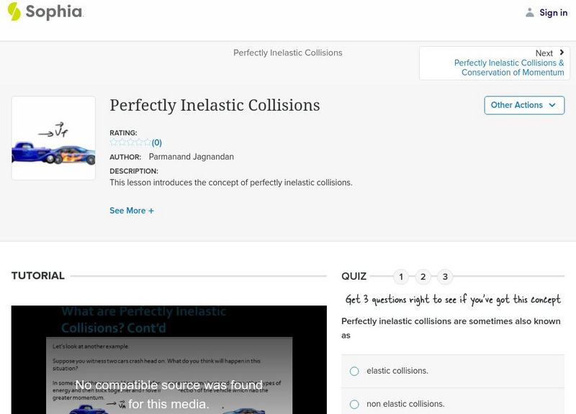Viewport: 576px width, 414px height.
Task: Open 'Perfectly Inelastic Collisions & Conservation of Momentum'
Action: [508, 68]
